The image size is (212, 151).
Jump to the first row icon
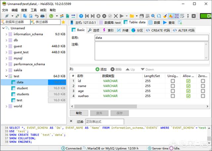pyautogui.click(x=87, y=16)
